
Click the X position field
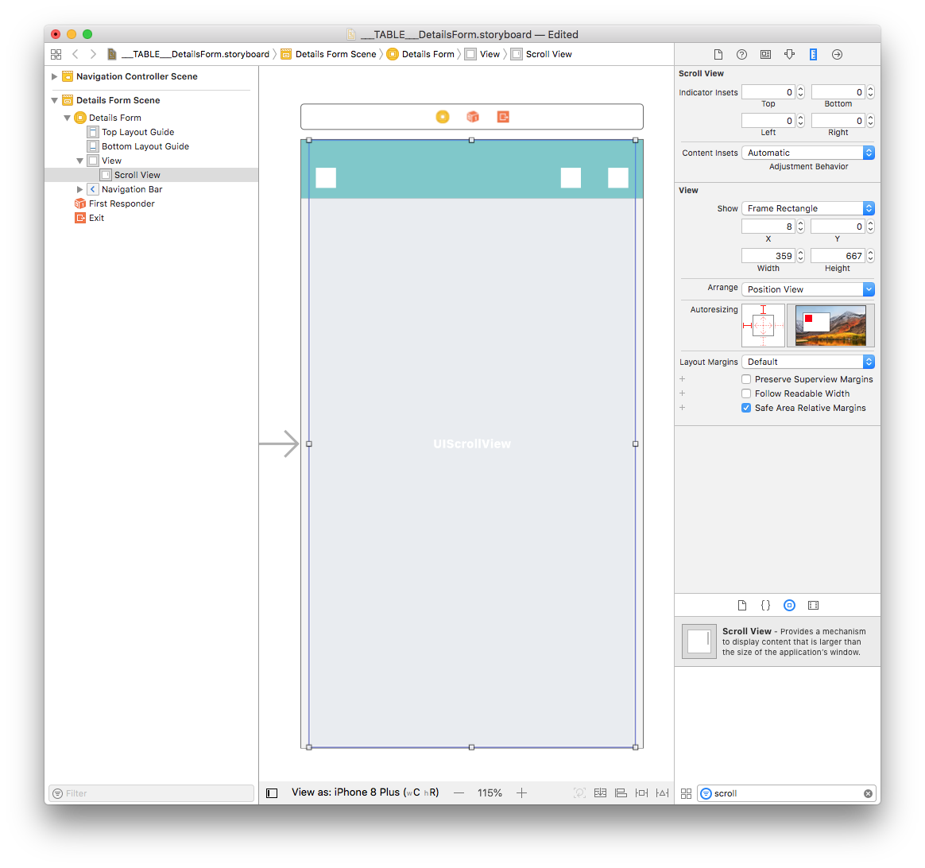click(768, 227)
